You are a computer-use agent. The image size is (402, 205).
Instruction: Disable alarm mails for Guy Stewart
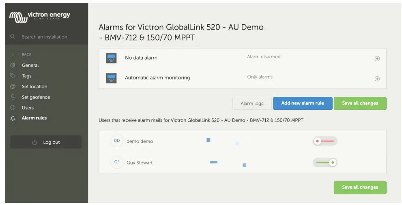[325, 162]
